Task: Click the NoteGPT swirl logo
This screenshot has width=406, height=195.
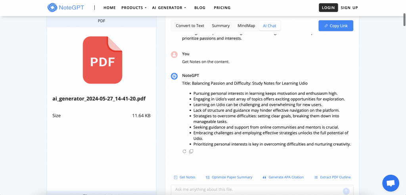Action: click(52, 8)
